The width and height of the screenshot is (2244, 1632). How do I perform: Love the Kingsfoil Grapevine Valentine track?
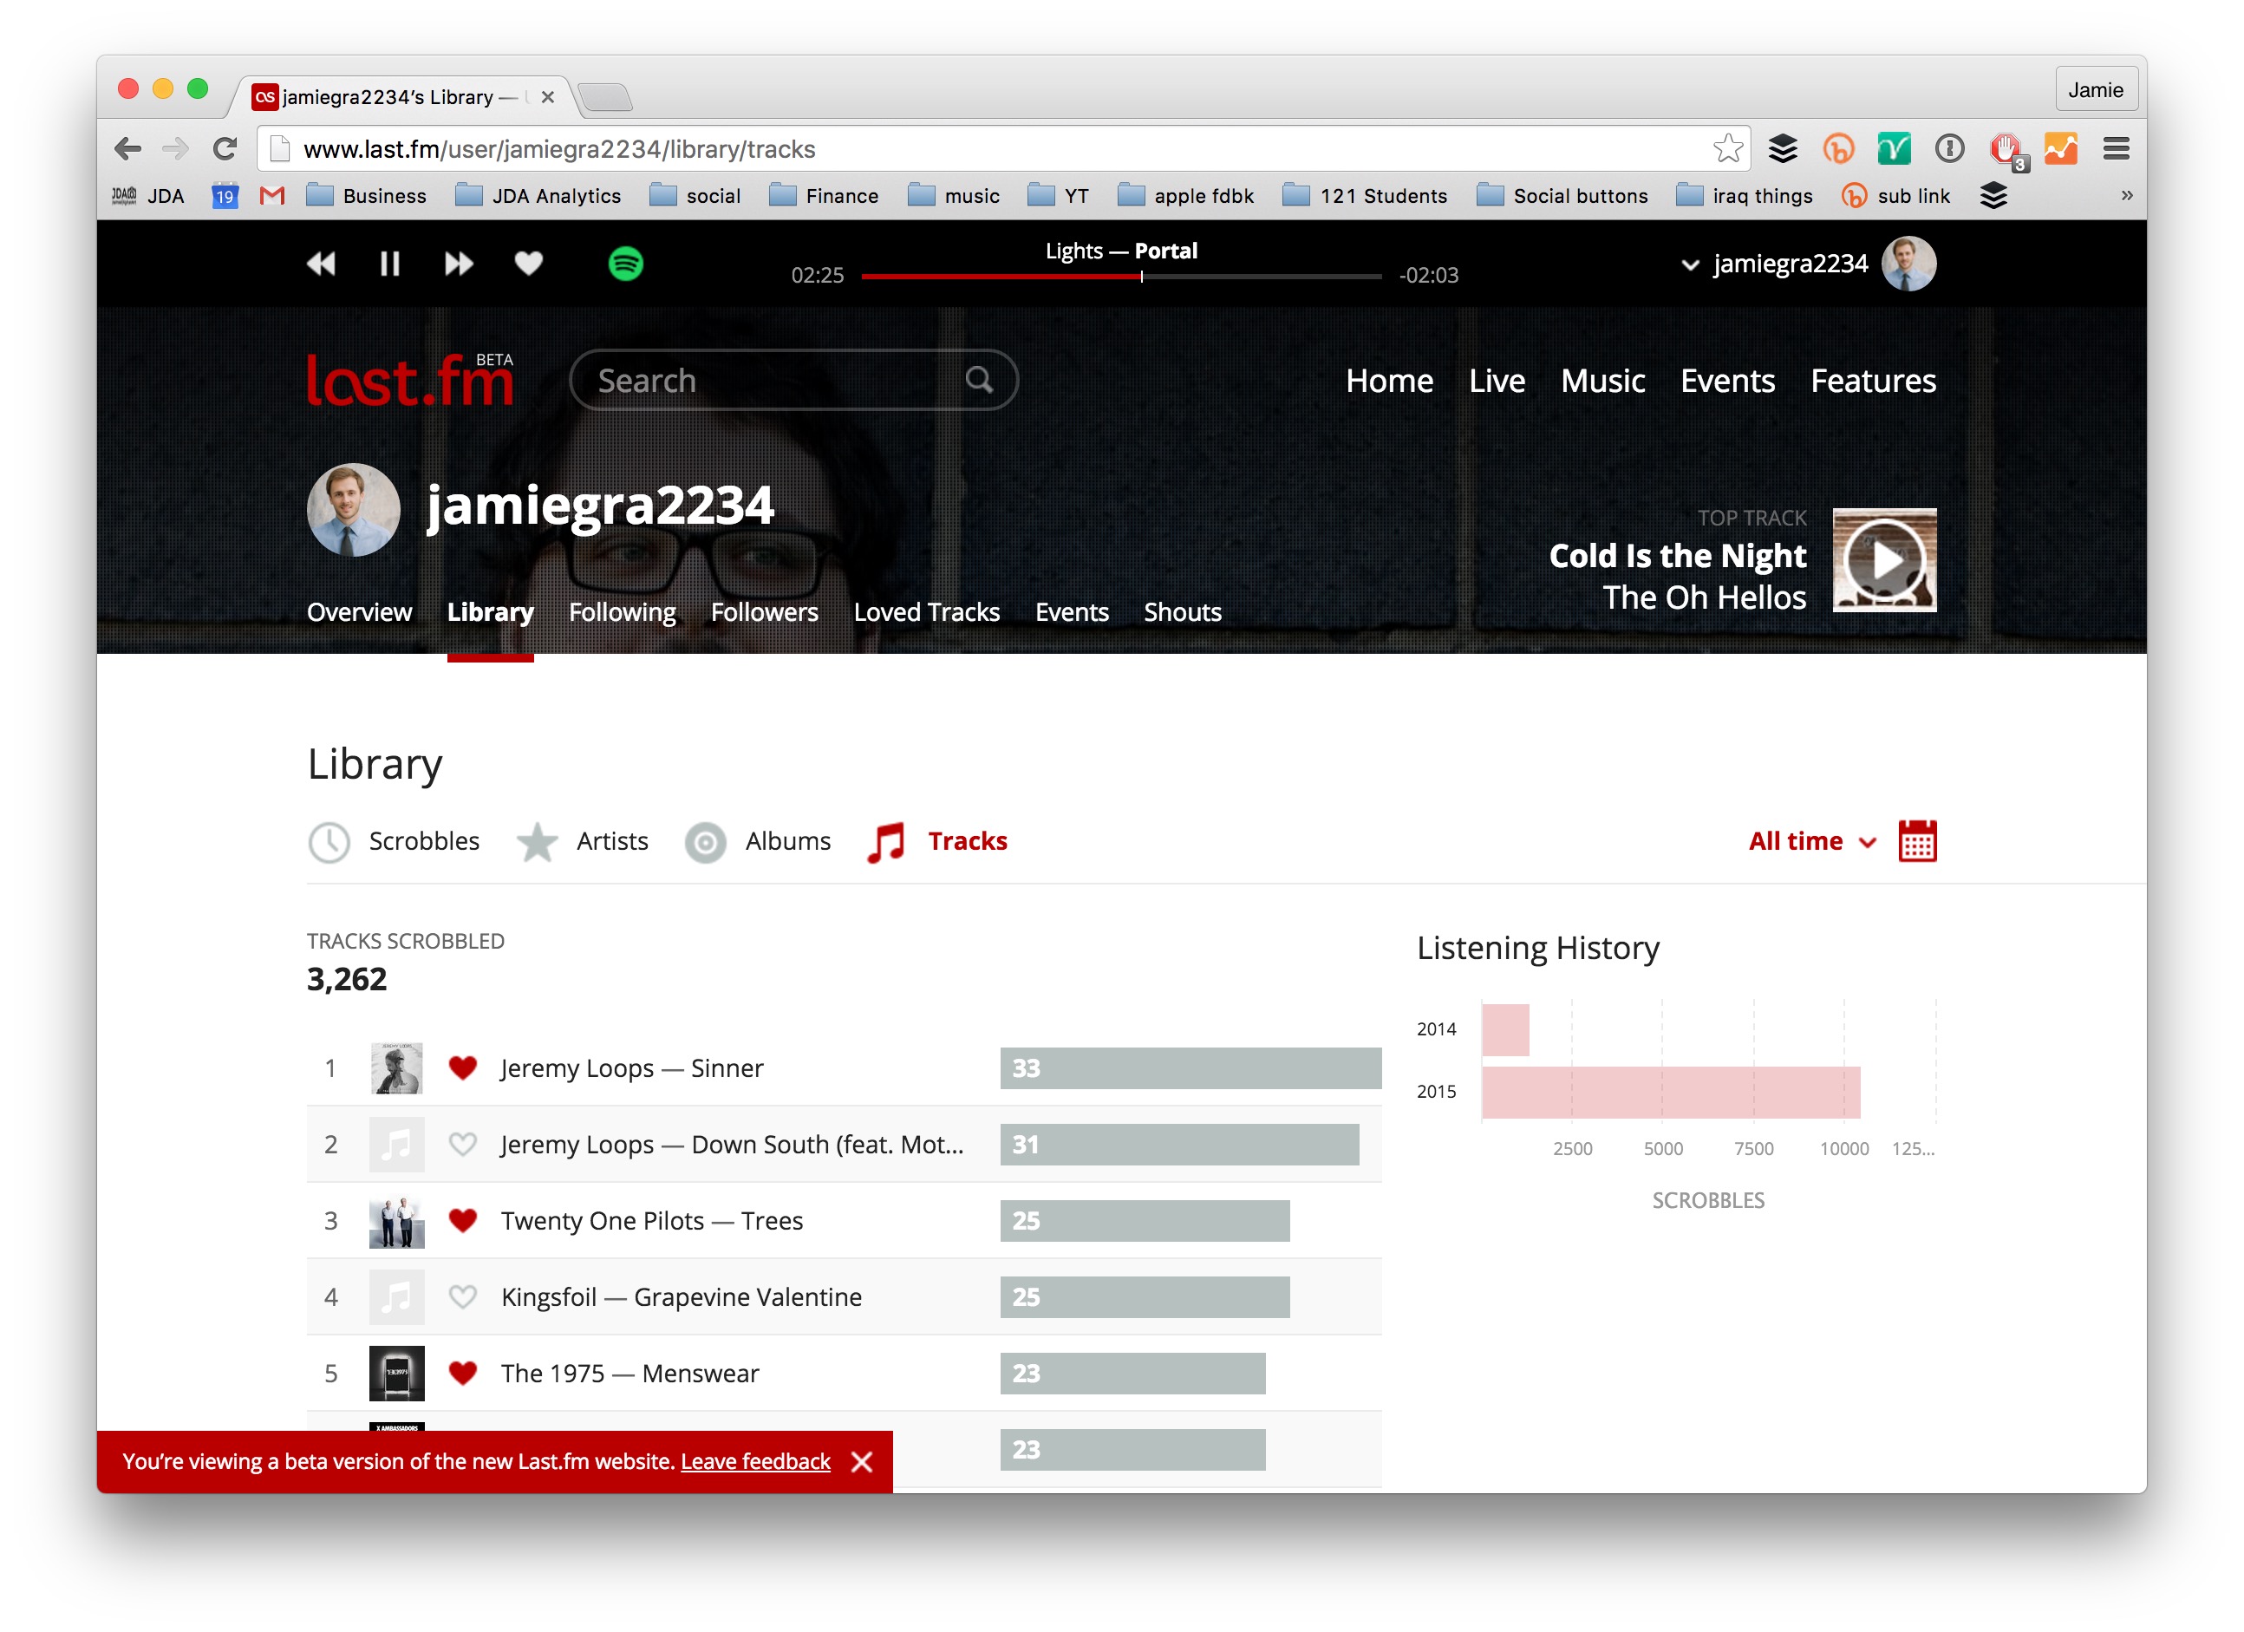point(462,1296)
